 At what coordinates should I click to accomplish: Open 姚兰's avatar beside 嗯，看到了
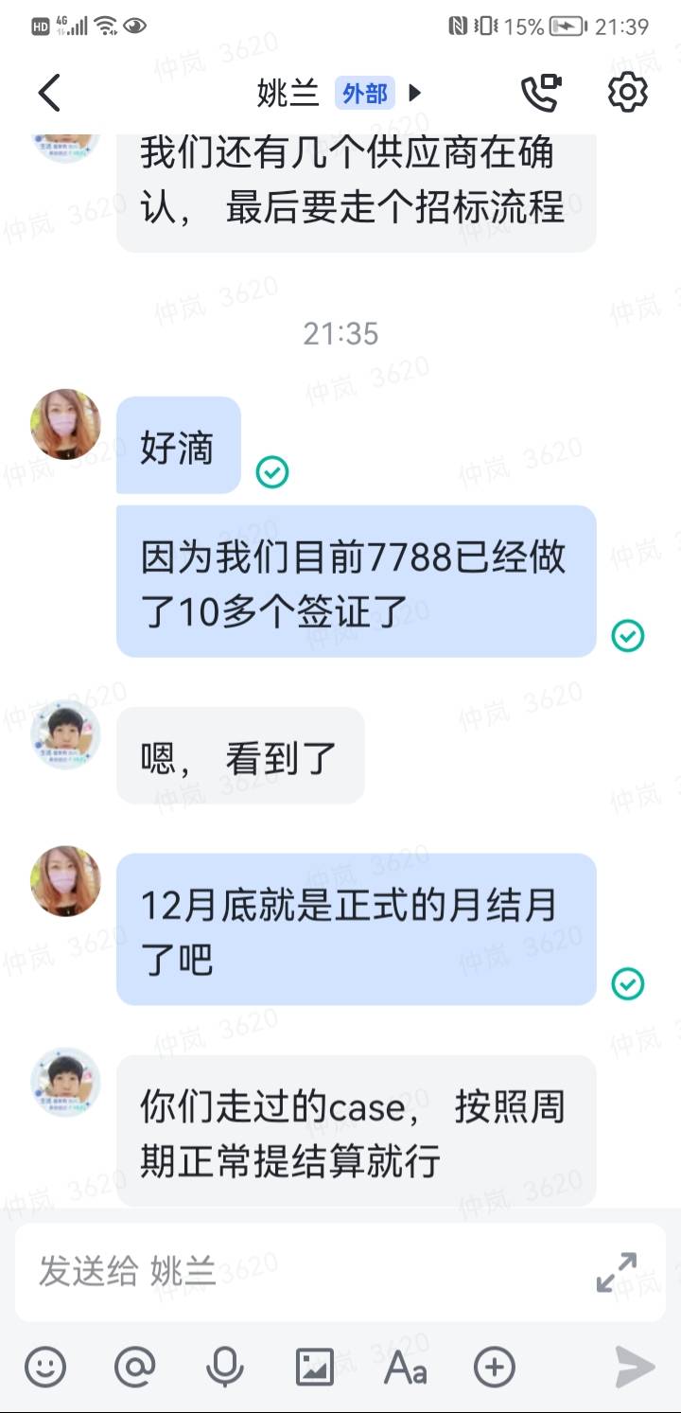click(66, 734)
